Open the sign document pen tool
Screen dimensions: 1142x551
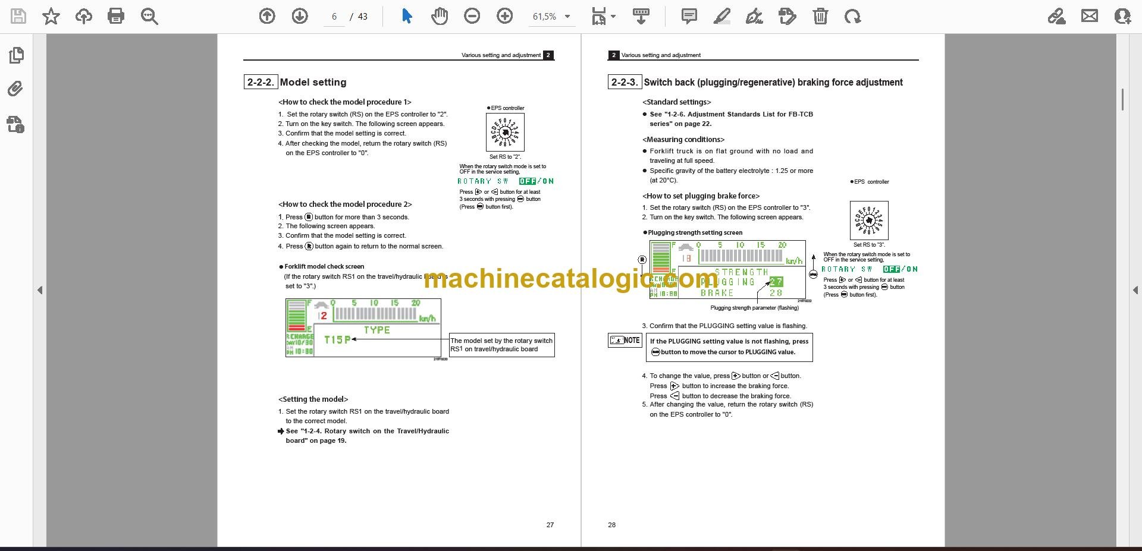754,16
